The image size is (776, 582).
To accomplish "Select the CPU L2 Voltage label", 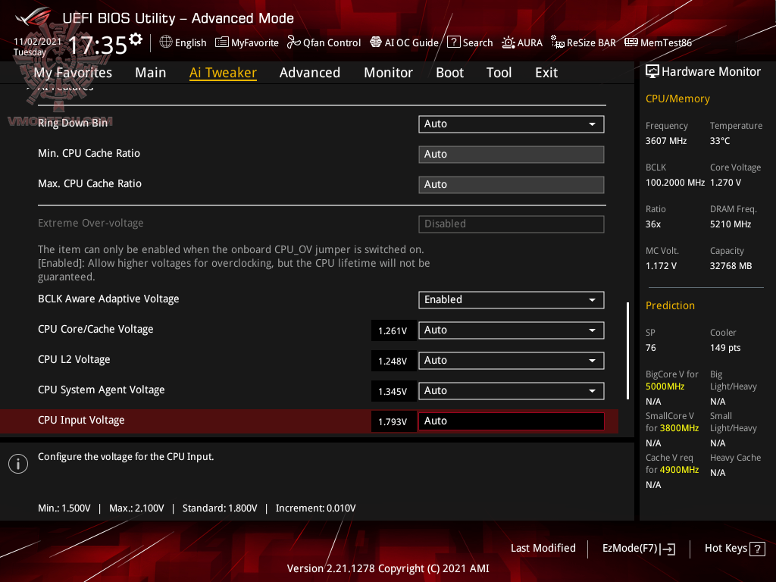I will coord(74,360).
